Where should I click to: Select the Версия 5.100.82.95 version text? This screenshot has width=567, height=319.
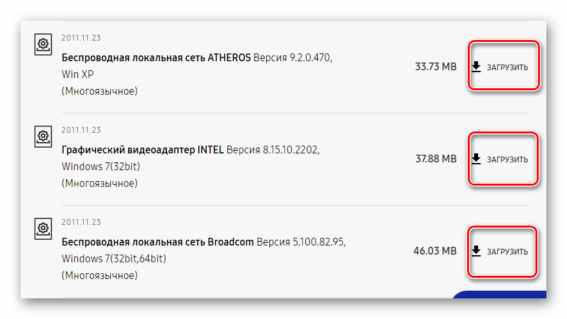click(302, 242)
